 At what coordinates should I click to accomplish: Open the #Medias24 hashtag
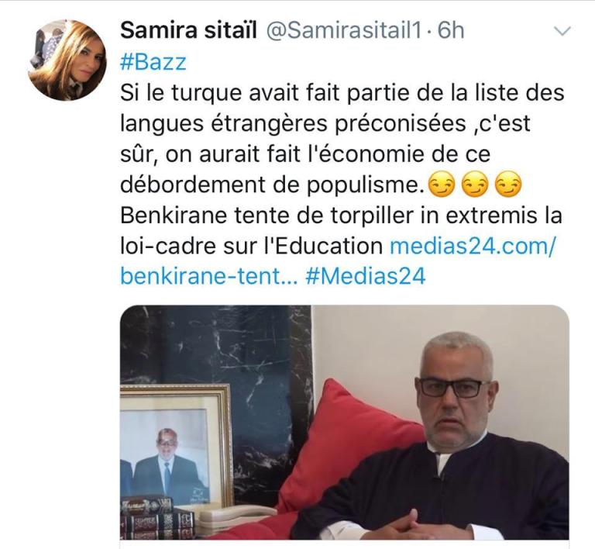(x=365, y=276)
